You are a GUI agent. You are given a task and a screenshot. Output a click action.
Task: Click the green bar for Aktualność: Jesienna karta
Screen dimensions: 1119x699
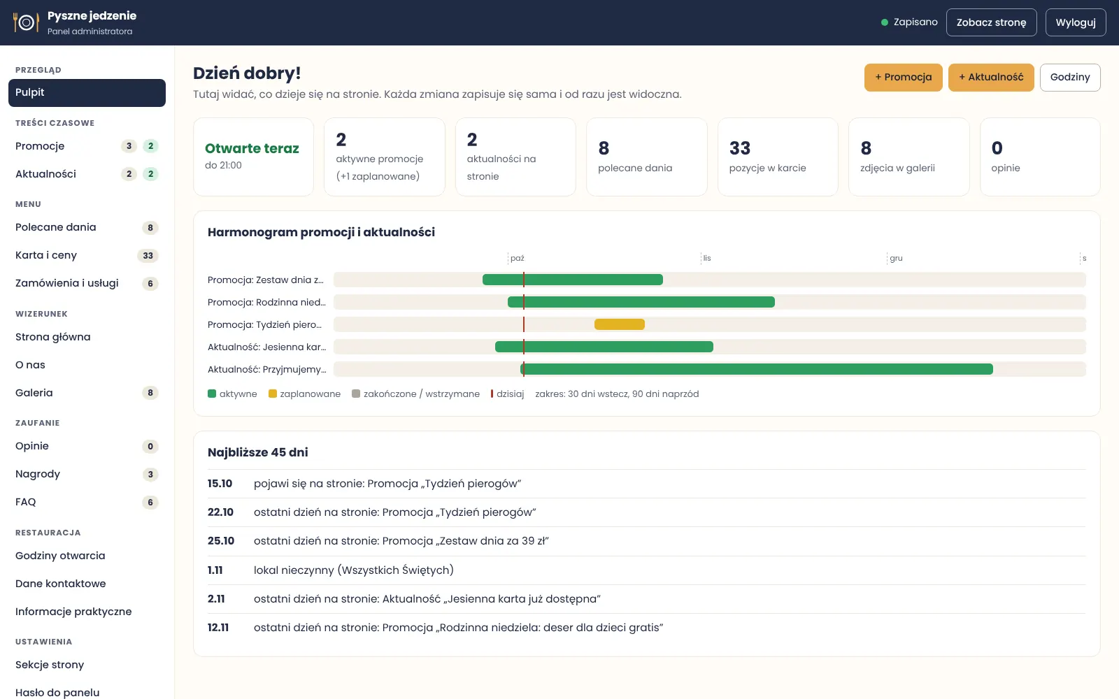click(604, 347)
